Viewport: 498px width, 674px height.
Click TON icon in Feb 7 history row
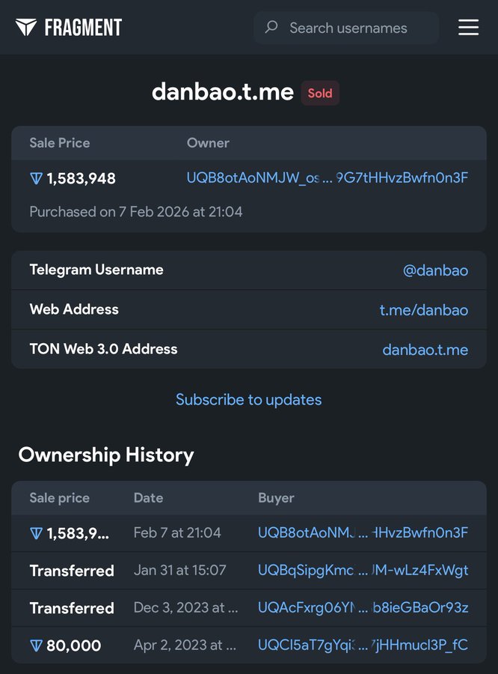click(x=36, y=533)
